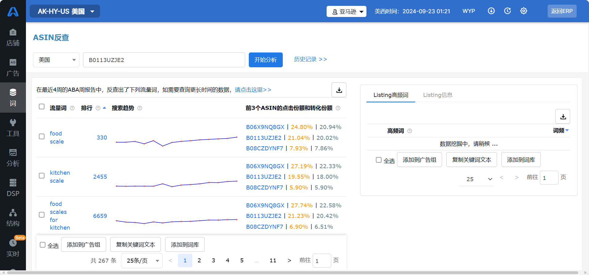Download the Listing high-frequency words
Screen dimensions: 589x275
pos(563,116)
